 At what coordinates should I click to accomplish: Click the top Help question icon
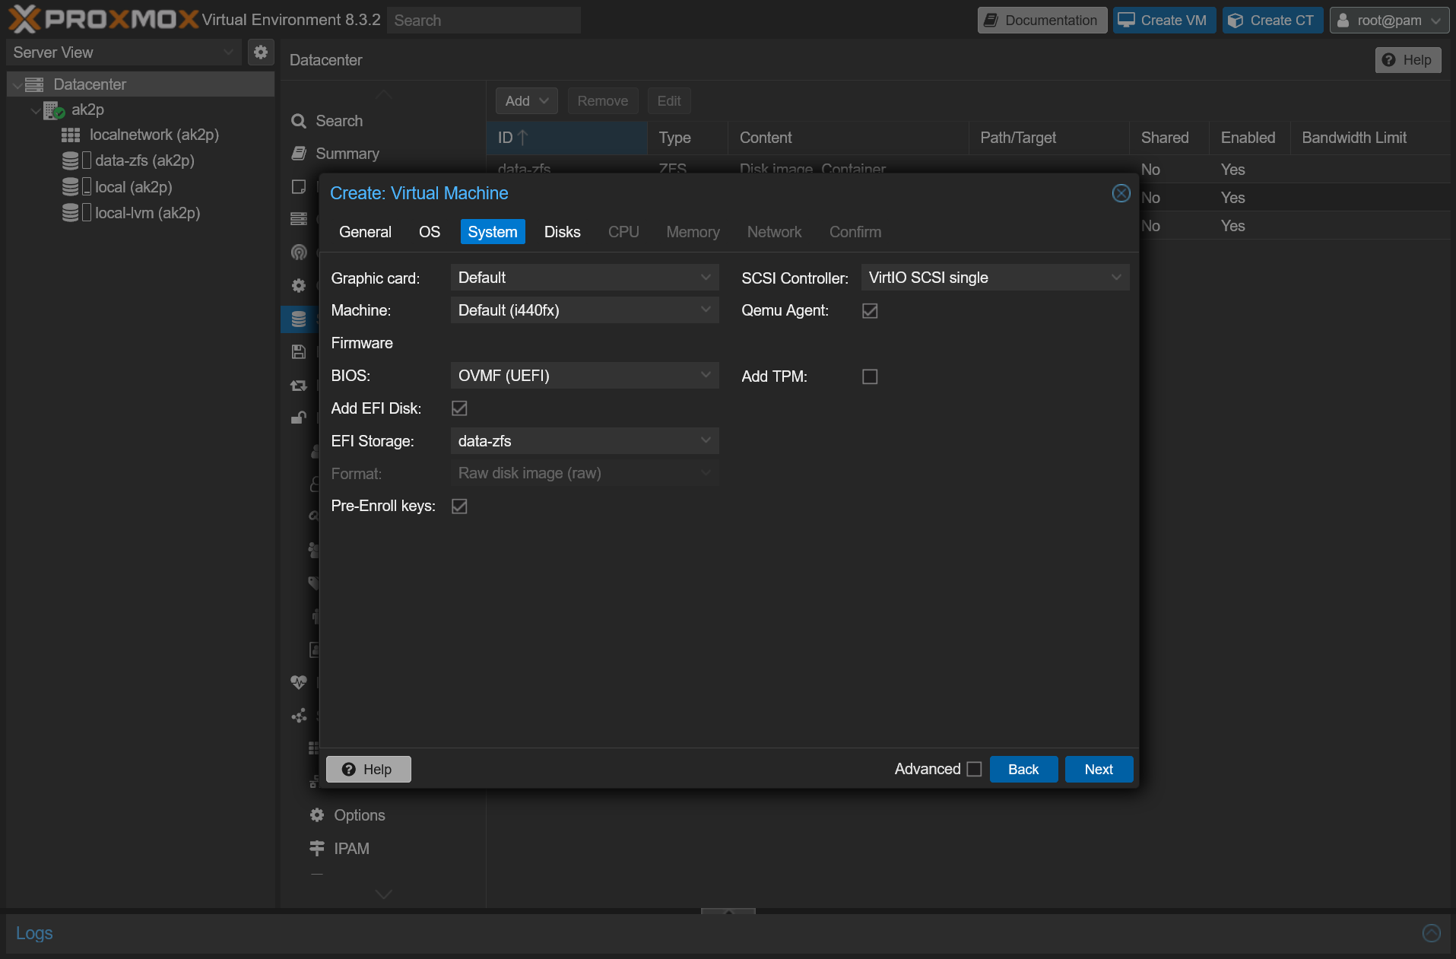(1389, 60)
